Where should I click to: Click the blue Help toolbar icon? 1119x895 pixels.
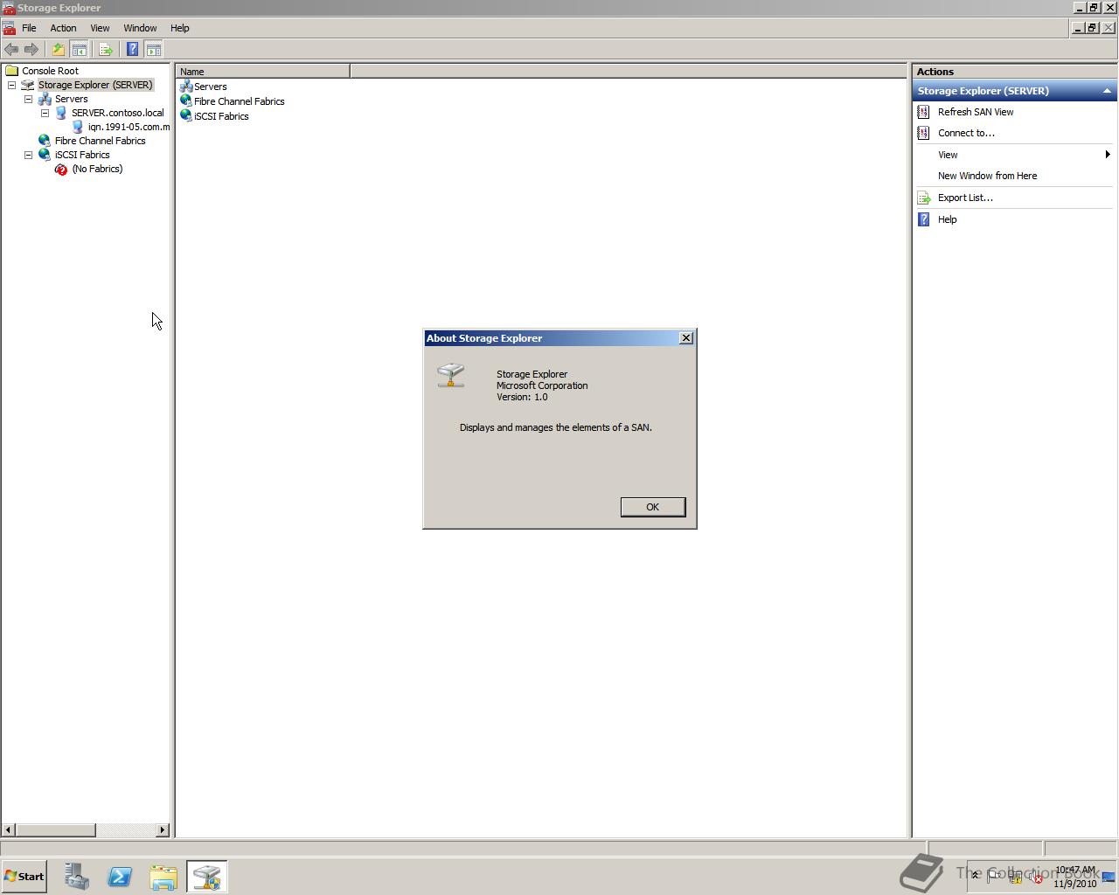[133, 50]
